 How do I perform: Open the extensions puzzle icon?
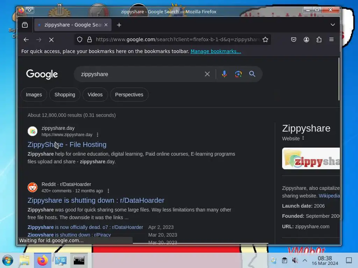coord(319,39)
